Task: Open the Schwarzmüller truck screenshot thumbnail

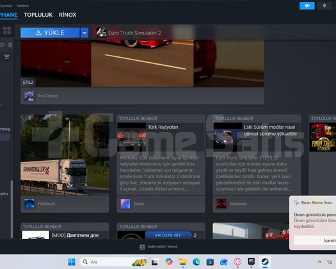Action: point(65,155)
